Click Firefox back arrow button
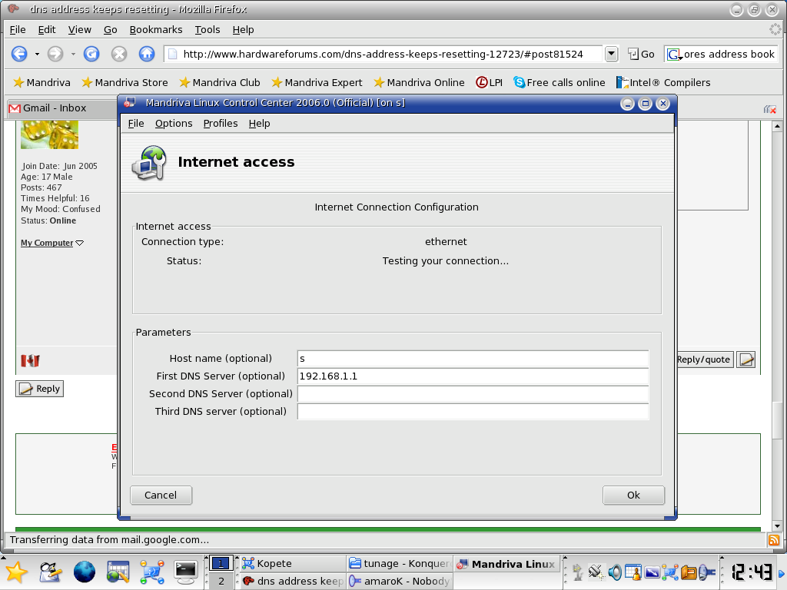The image size is (787, 590). point(19,54)
